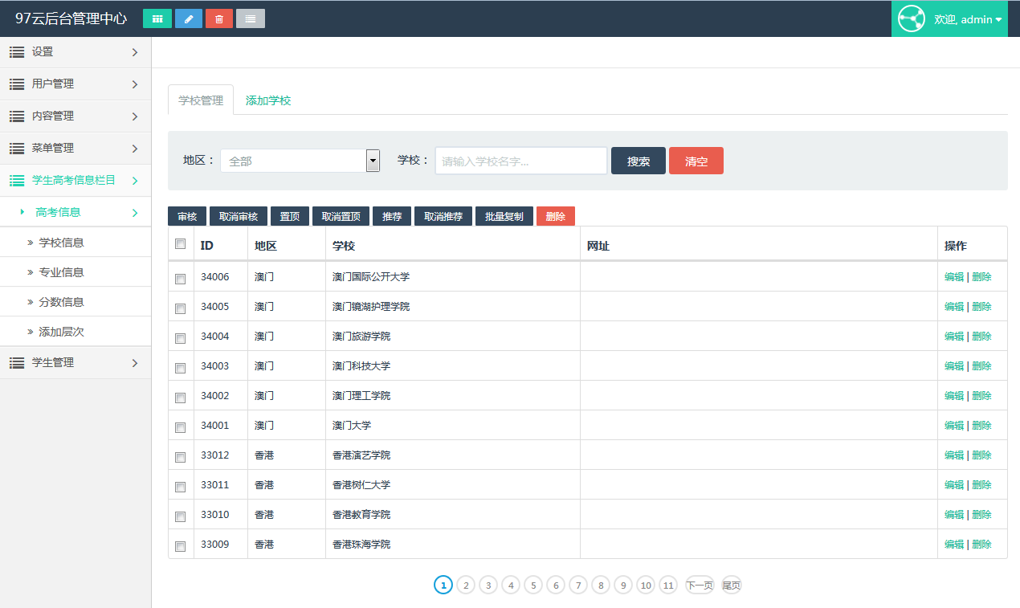This screenshot has width=1020, height=608.
Task: Go to page 2 in pagination
Action: click(466, 586)
